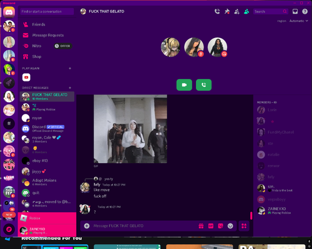Screen dimensions: 312x249
Task: Open DM user Playing Roblox
Action: pos(47,107)
